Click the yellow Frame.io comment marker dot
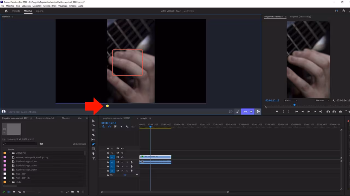This screenshot has width=350, height=196. pos(107,106)
